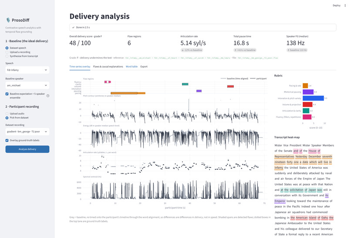Toggle the participant legend entry

tap(258, 78)
